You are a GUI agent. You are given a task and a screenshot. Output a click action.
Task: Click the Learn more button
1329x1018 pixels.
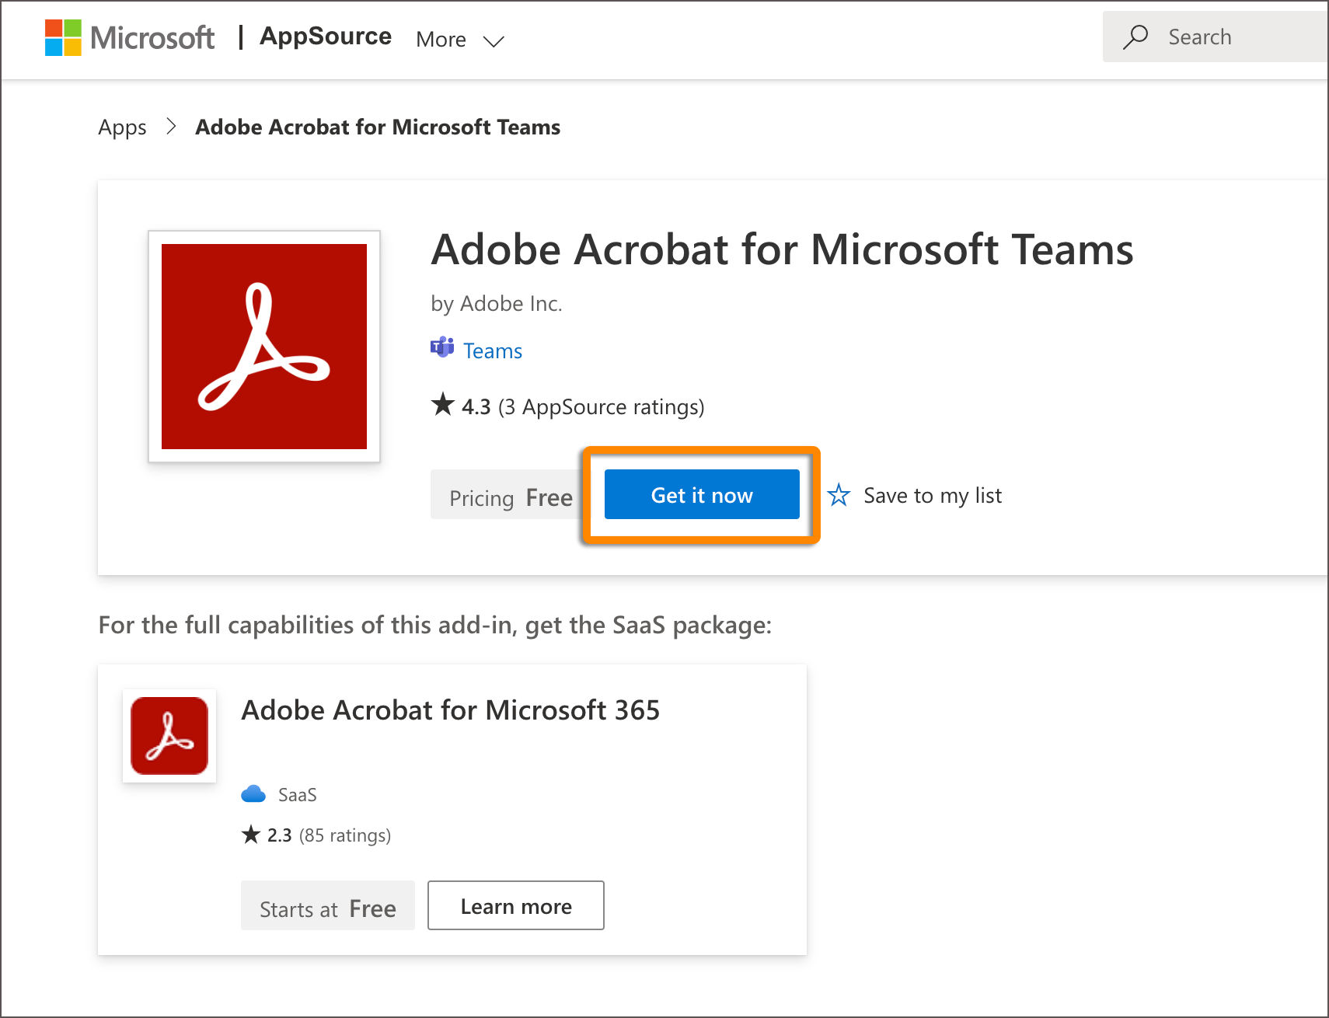[516, 905]
